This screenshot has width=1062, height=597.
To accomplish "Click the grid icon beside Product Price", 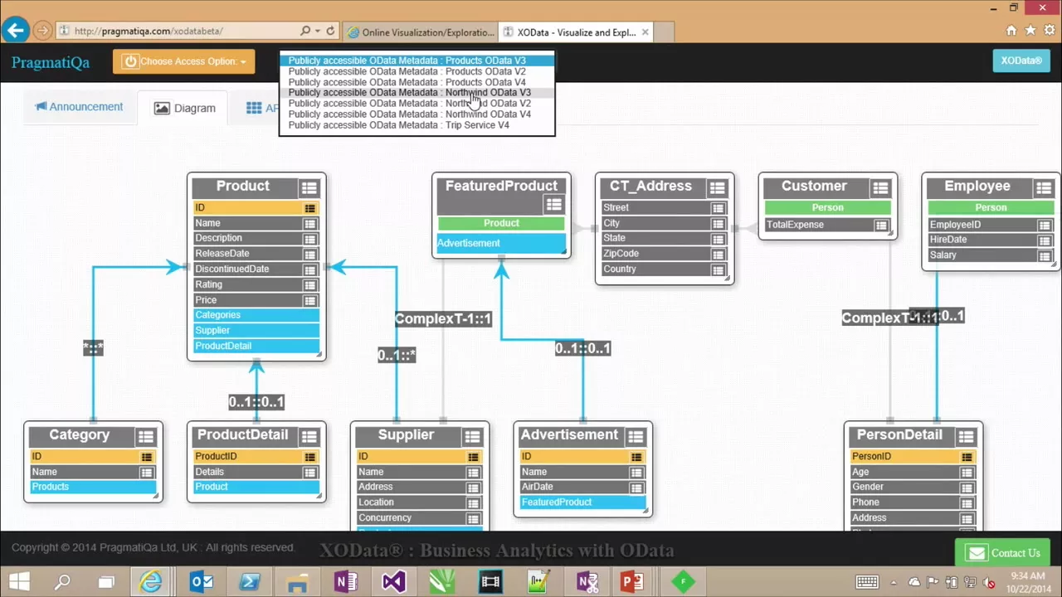I will (309, 301).
